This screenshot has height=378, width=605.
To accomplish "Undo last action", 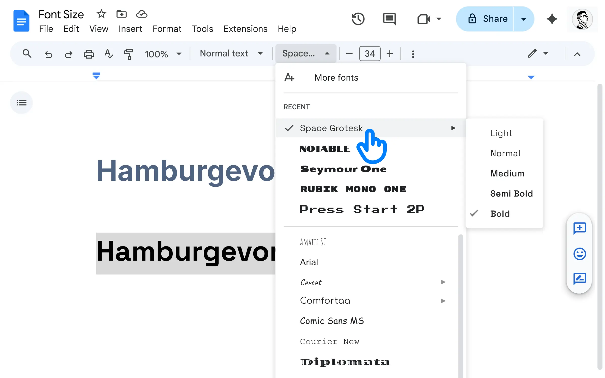I will point(48,54).
